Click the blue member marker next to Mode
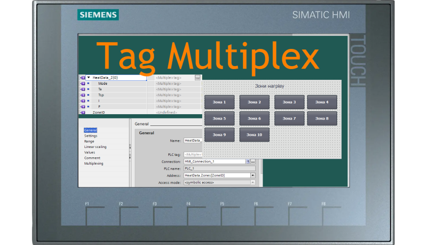 (88, 83)
